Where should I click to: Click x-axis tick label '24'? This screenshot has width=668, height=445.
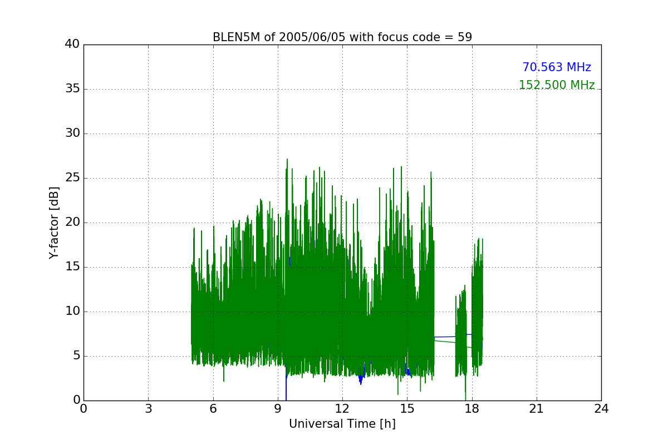point(601,409)
